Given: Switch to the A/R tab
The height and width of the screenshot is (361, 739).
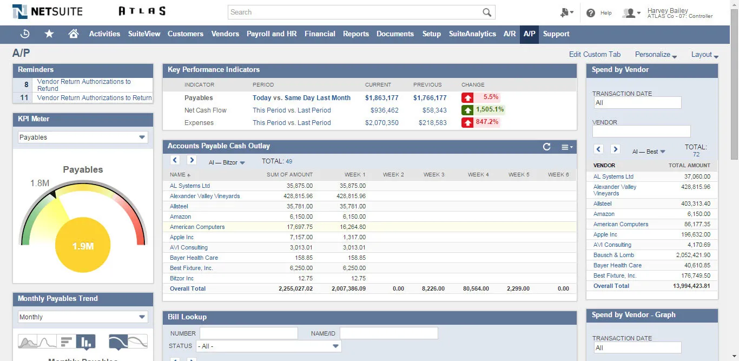Looking at the screenshot, I should [509, 34].
